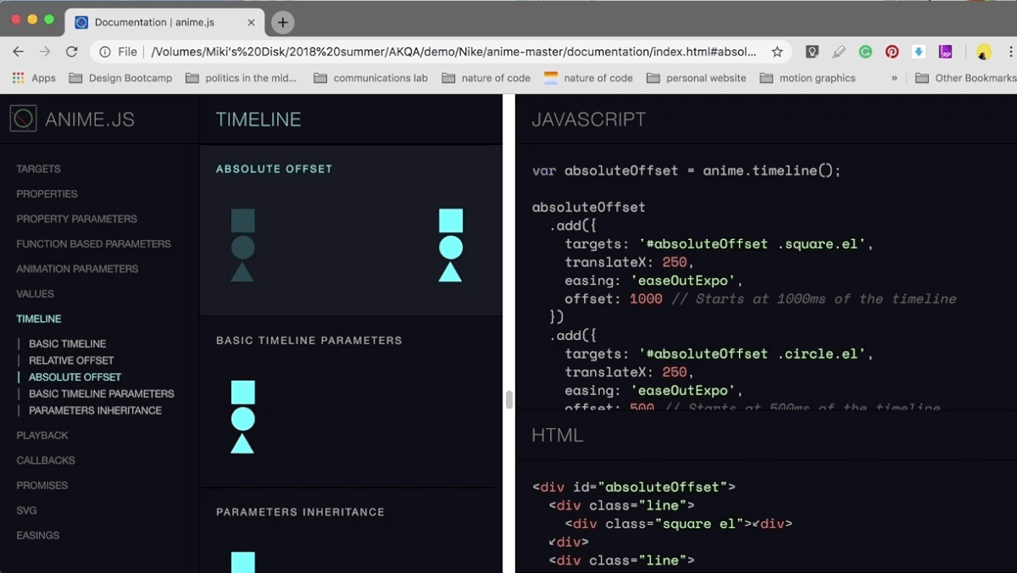The height and width of the screenshot is (573, 1017).
Task: Click the bright triangle in the Absolute Offset demo
Action: pos(451,272)
